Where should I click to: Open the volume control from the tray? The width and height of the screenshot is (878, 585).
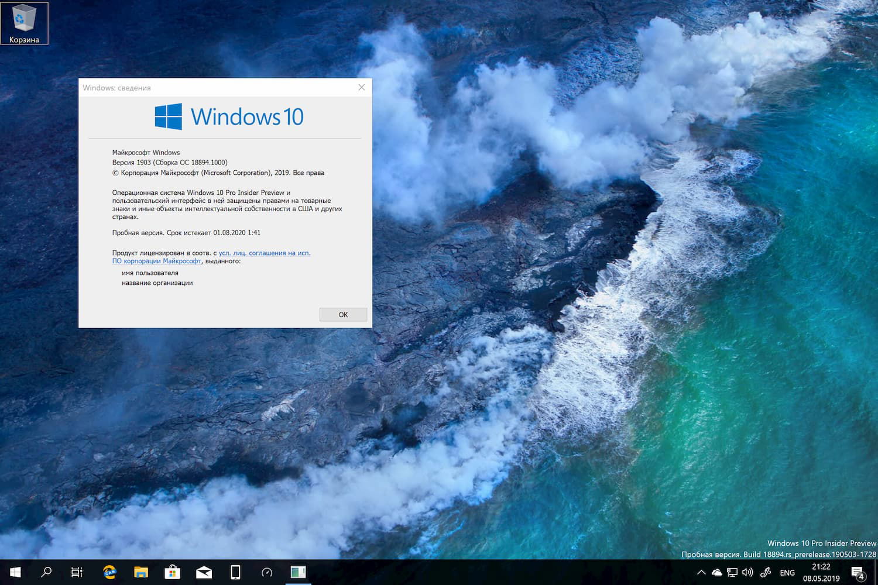coord(748,572)
